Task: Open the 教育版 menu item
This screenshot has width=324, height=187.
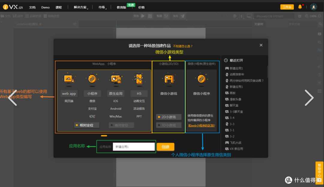Action: click(x=121, y=7)
